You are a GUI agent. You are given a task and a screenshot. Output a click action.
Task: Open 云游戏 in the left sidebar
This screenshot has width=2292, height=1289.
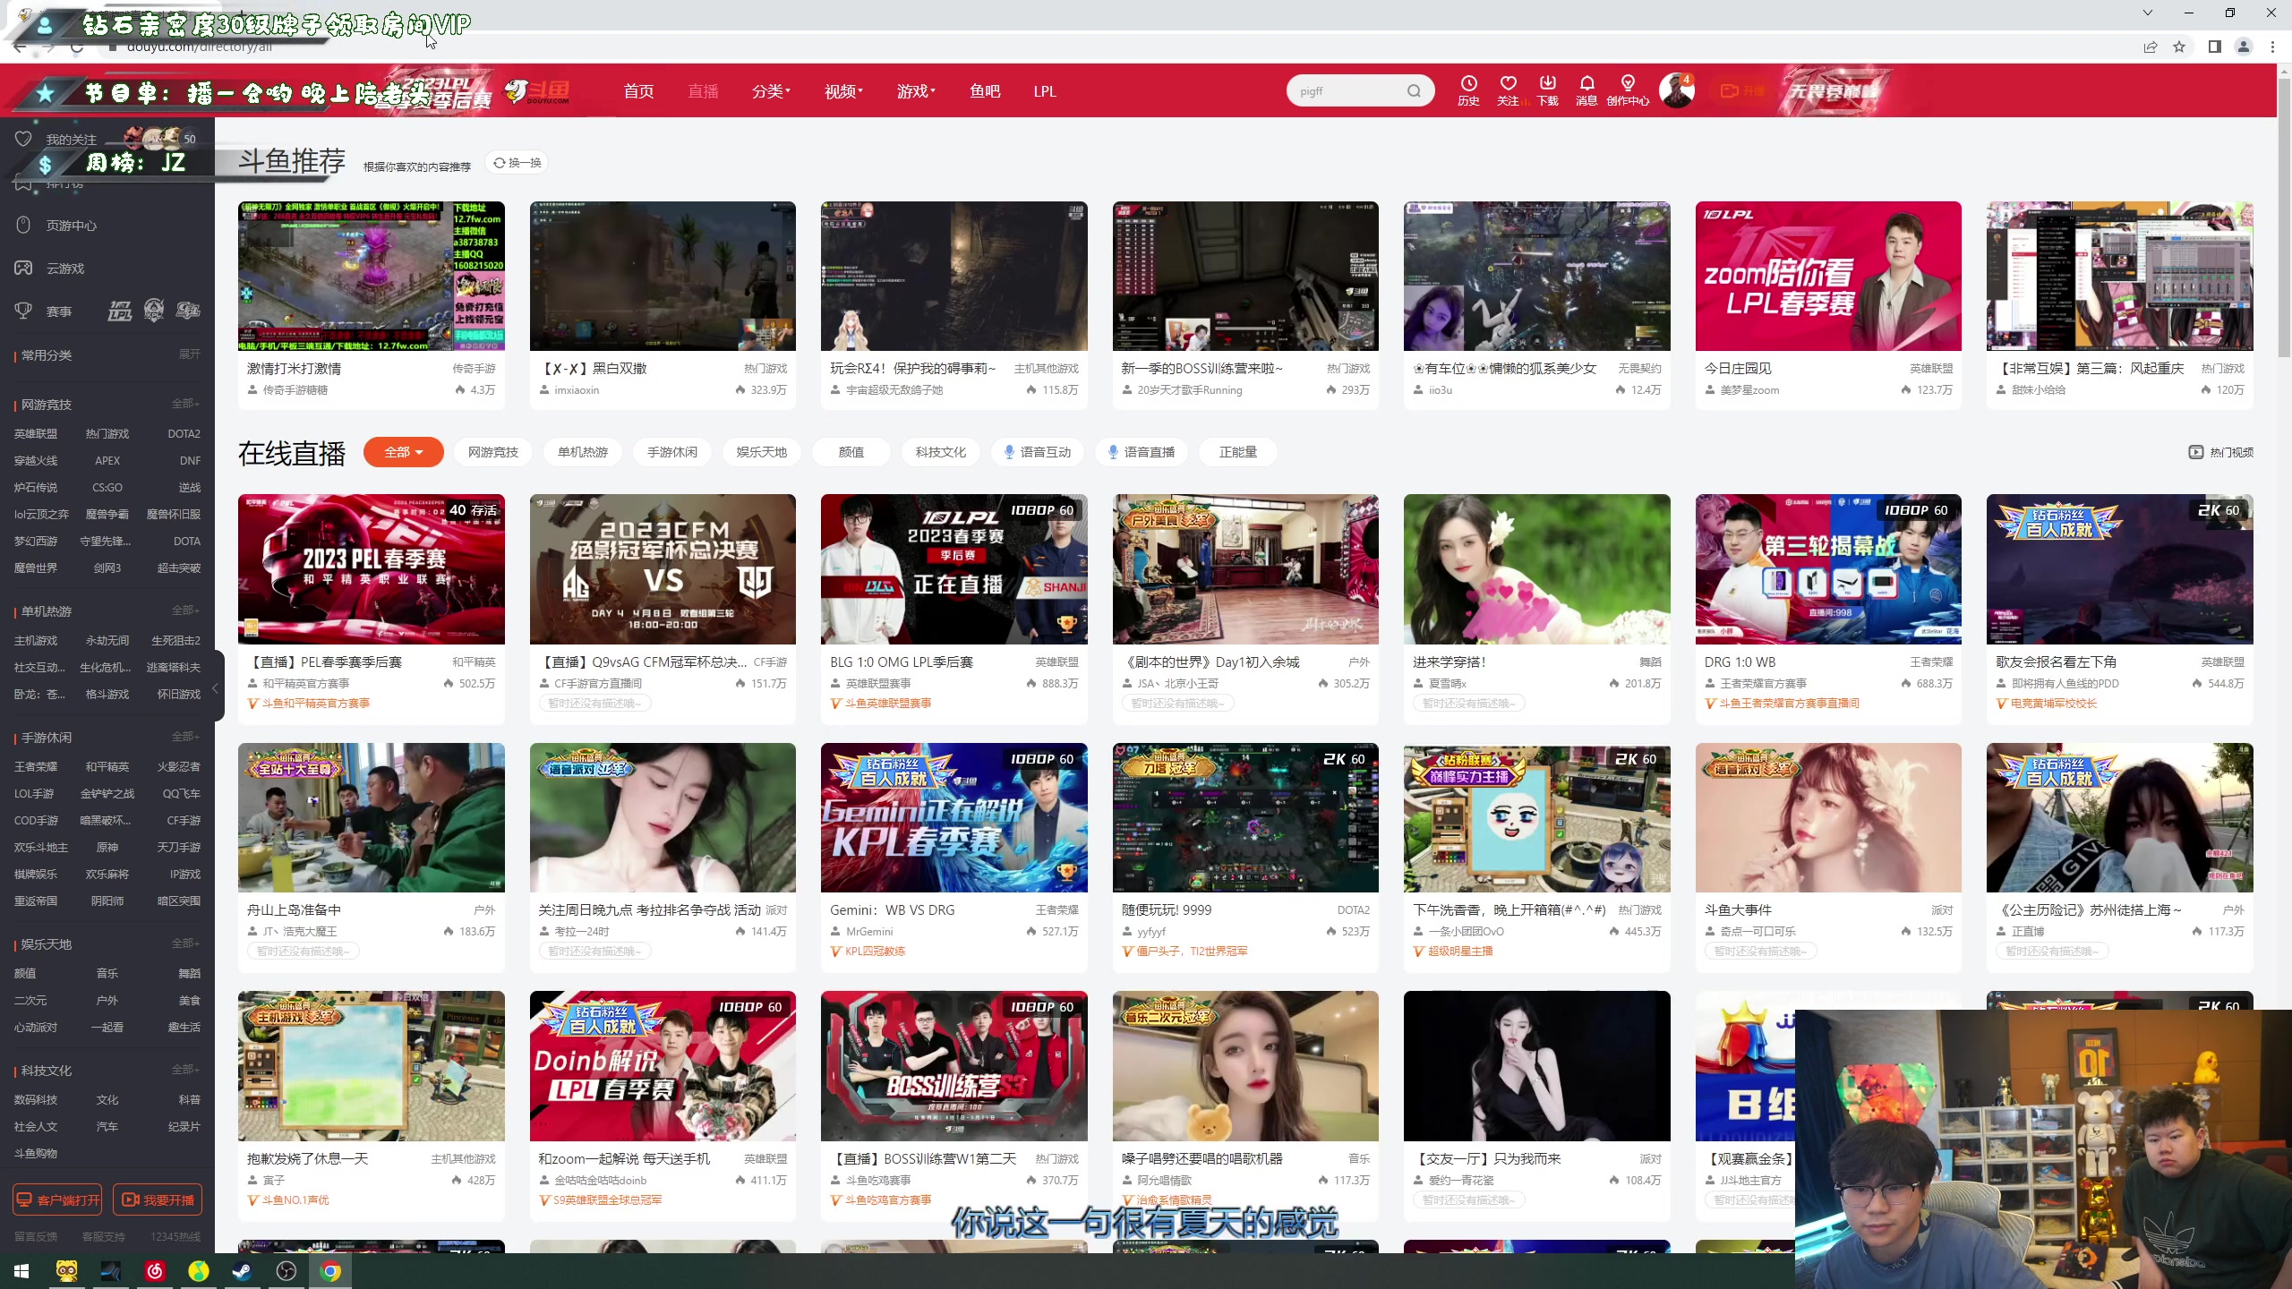(65, 269)
